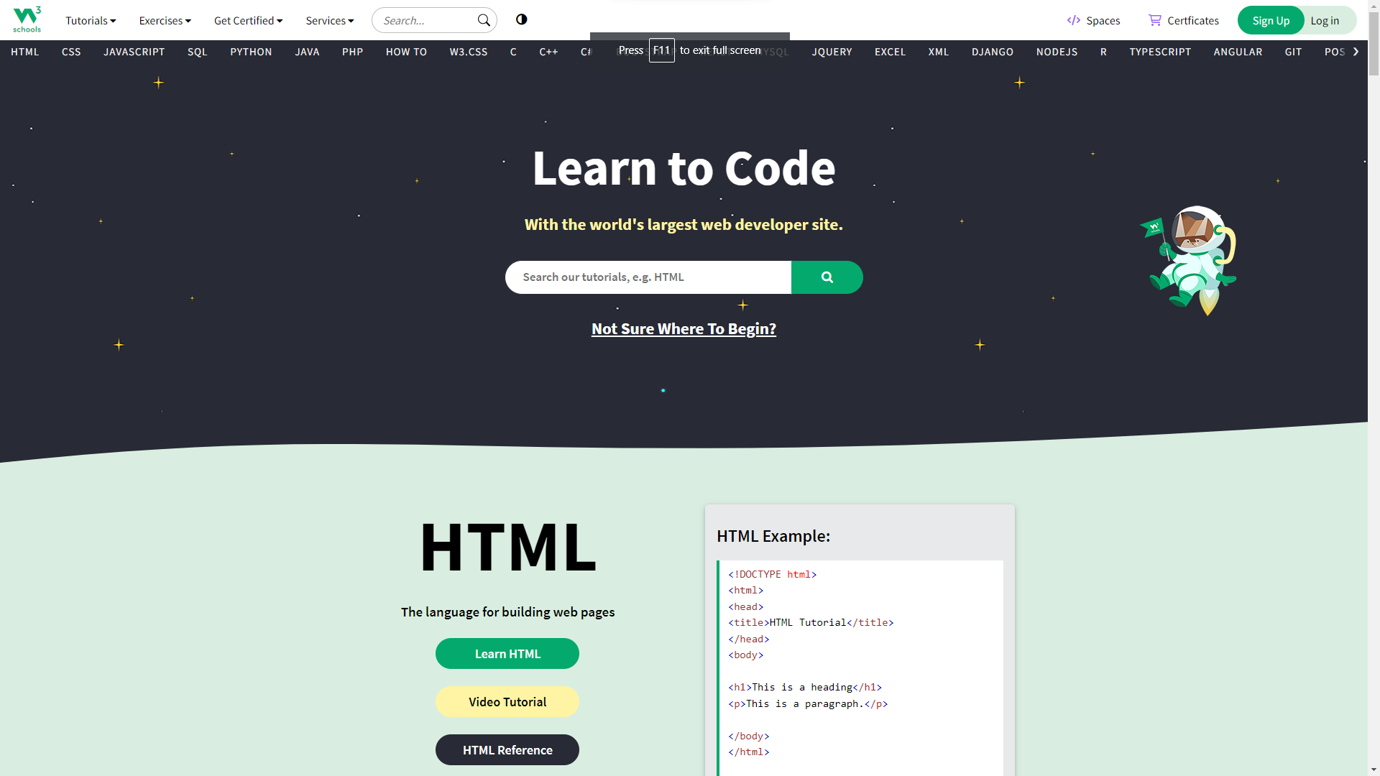This screenshot has width=1380, height=776.
Task: Open HTML Reference button
Action: click(507, 750)
